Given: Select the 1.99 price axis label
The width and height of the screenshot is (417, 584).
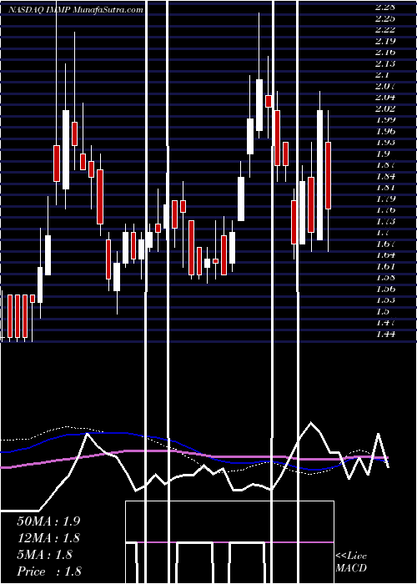Looking at the screenshot, I should click(x=385, y=119).
